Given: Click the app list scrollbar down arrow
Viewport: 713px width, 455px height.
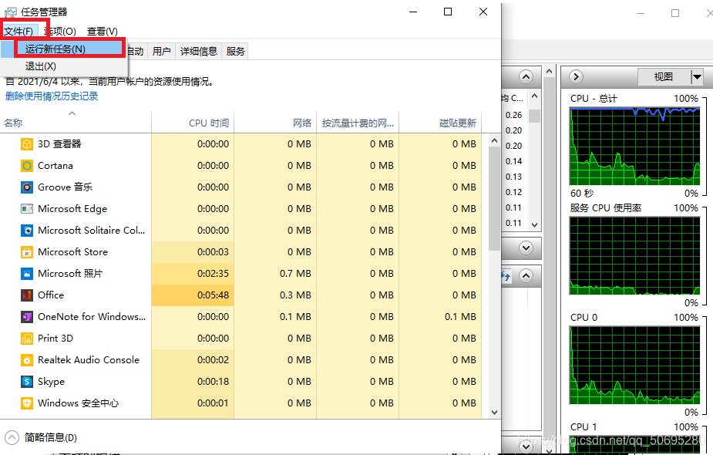Looking at the screenshot, I should (x=495, y=413).
